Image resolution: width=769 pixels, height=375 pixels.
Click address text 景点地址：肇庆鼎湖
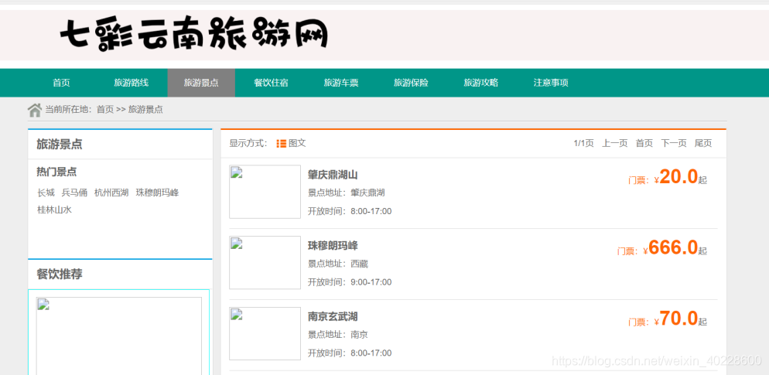coord(347,193)
